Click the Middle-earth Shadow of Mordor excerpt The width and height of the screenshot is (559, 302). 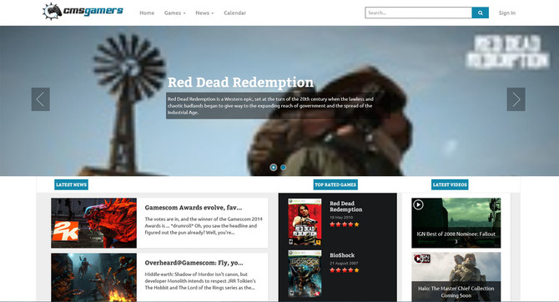pyautogui.click(x=200, y=281)
